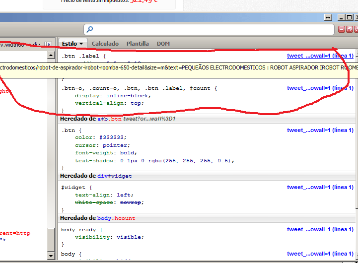358x263 pixels.
Task: Click the red "rent=http" text in HTML panel
Action: (x=15, y=233)
